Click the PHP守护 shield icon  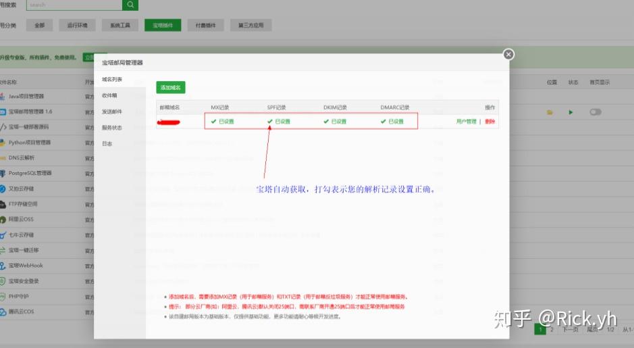point(3,296)
